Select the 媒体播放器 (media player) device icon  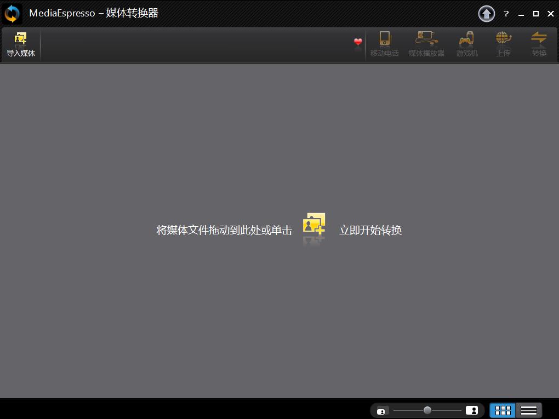(426, 44)
